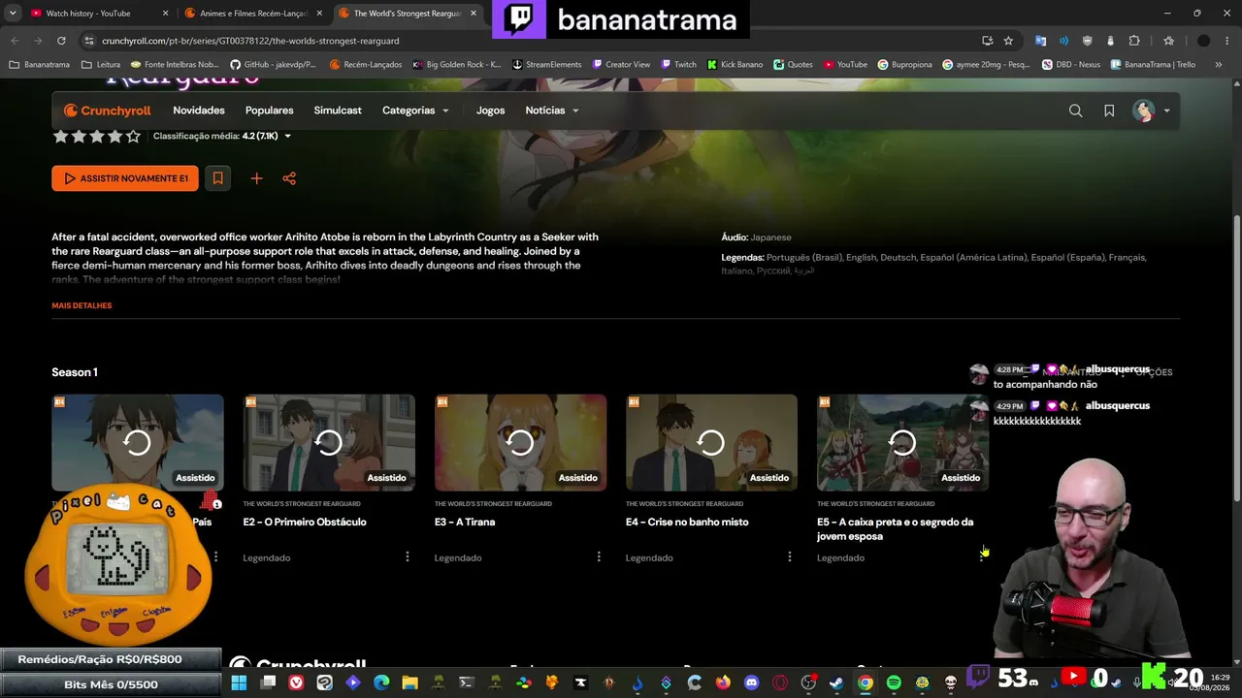Viewport: 1242px width, 698px height.
Task: Open Jogos section
Action: pos(491,111)
